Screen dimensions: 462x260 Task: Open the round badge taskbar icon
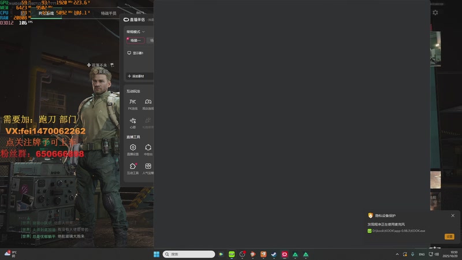pyautogui.click(x=242, y=254)
